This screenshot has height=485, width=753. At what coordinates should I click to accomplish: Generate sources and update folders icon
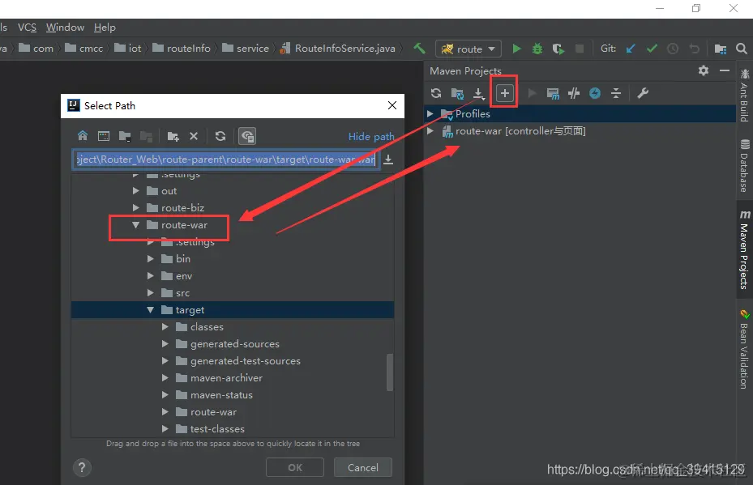(457, 94)
